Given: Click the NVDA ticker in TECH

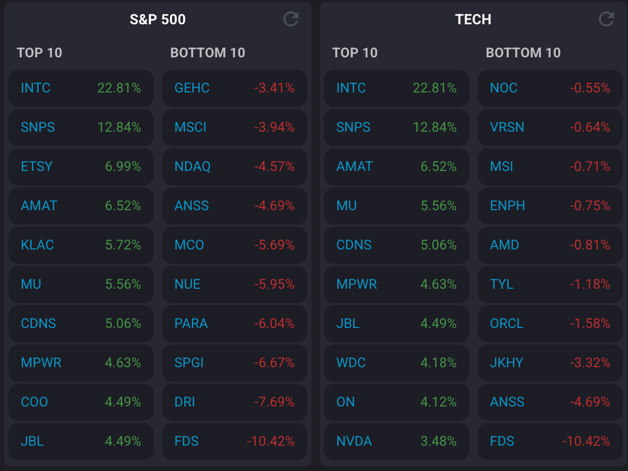Looking at the screenshot, I should 354,442.
